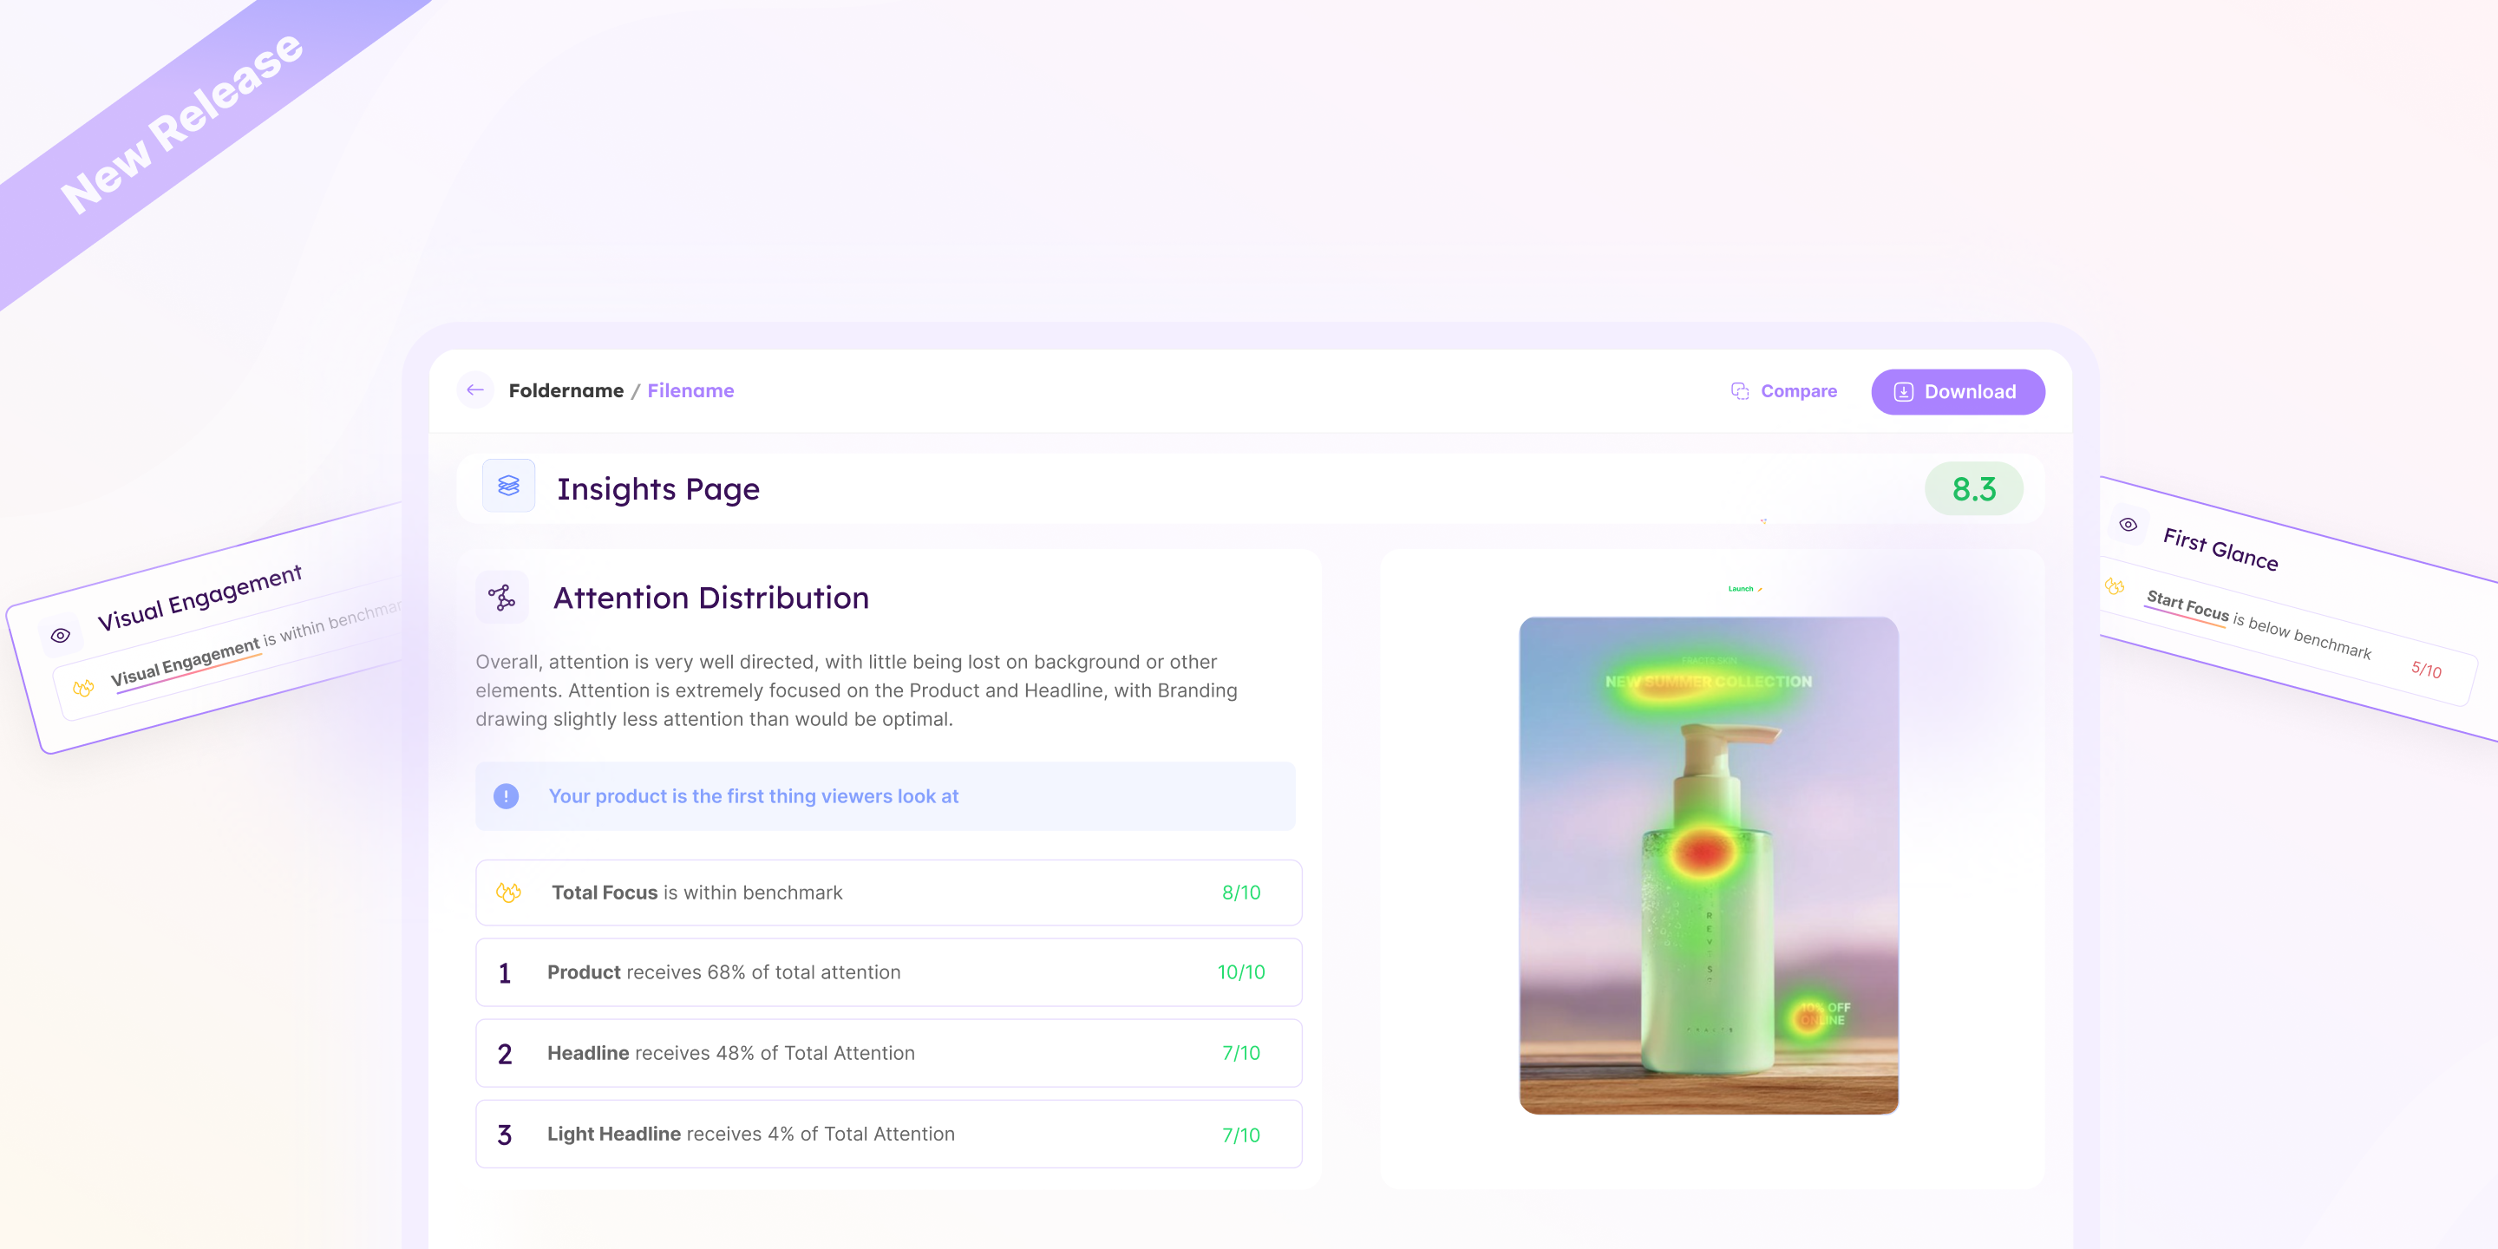Select the Filename breadcrumb

click(690, 391)
